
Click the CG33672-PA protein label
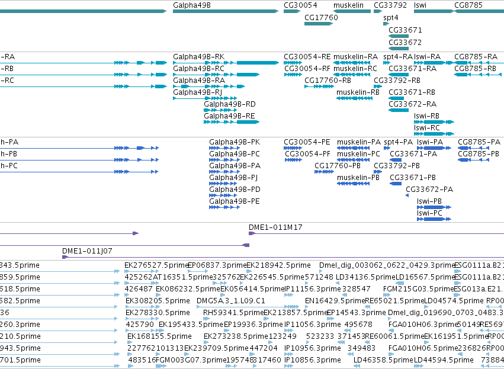coord(429,190)
